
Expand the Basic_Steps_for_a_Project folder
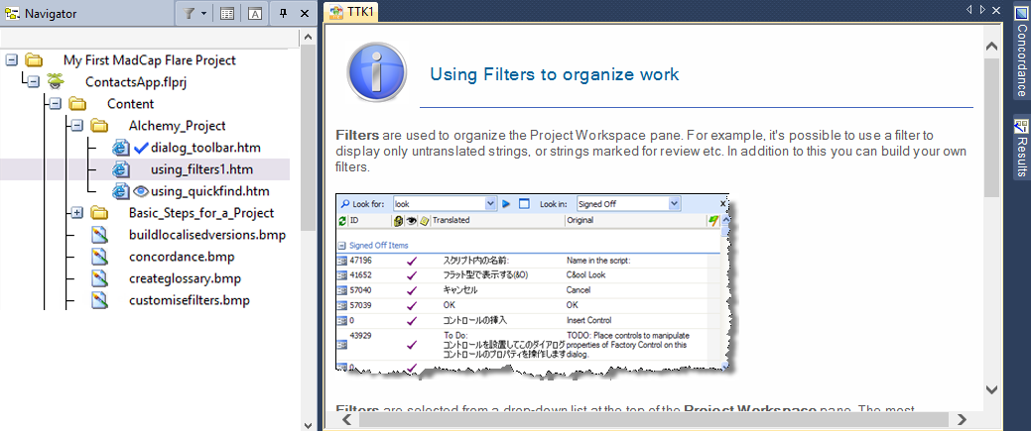pos(77,213)
